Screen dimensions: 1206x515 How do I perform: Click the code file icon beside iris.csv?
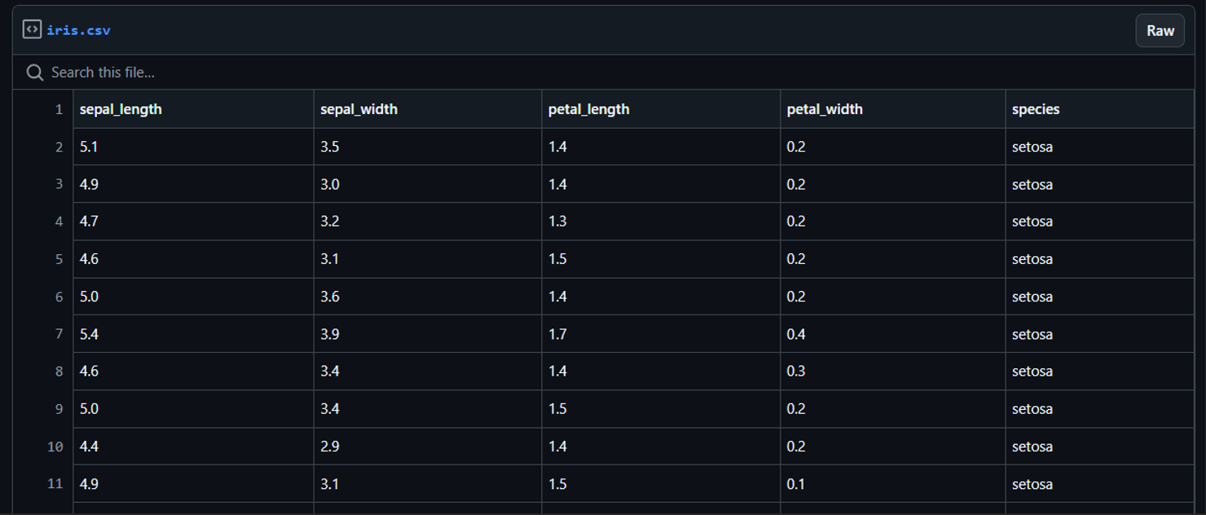pos(32,30)
